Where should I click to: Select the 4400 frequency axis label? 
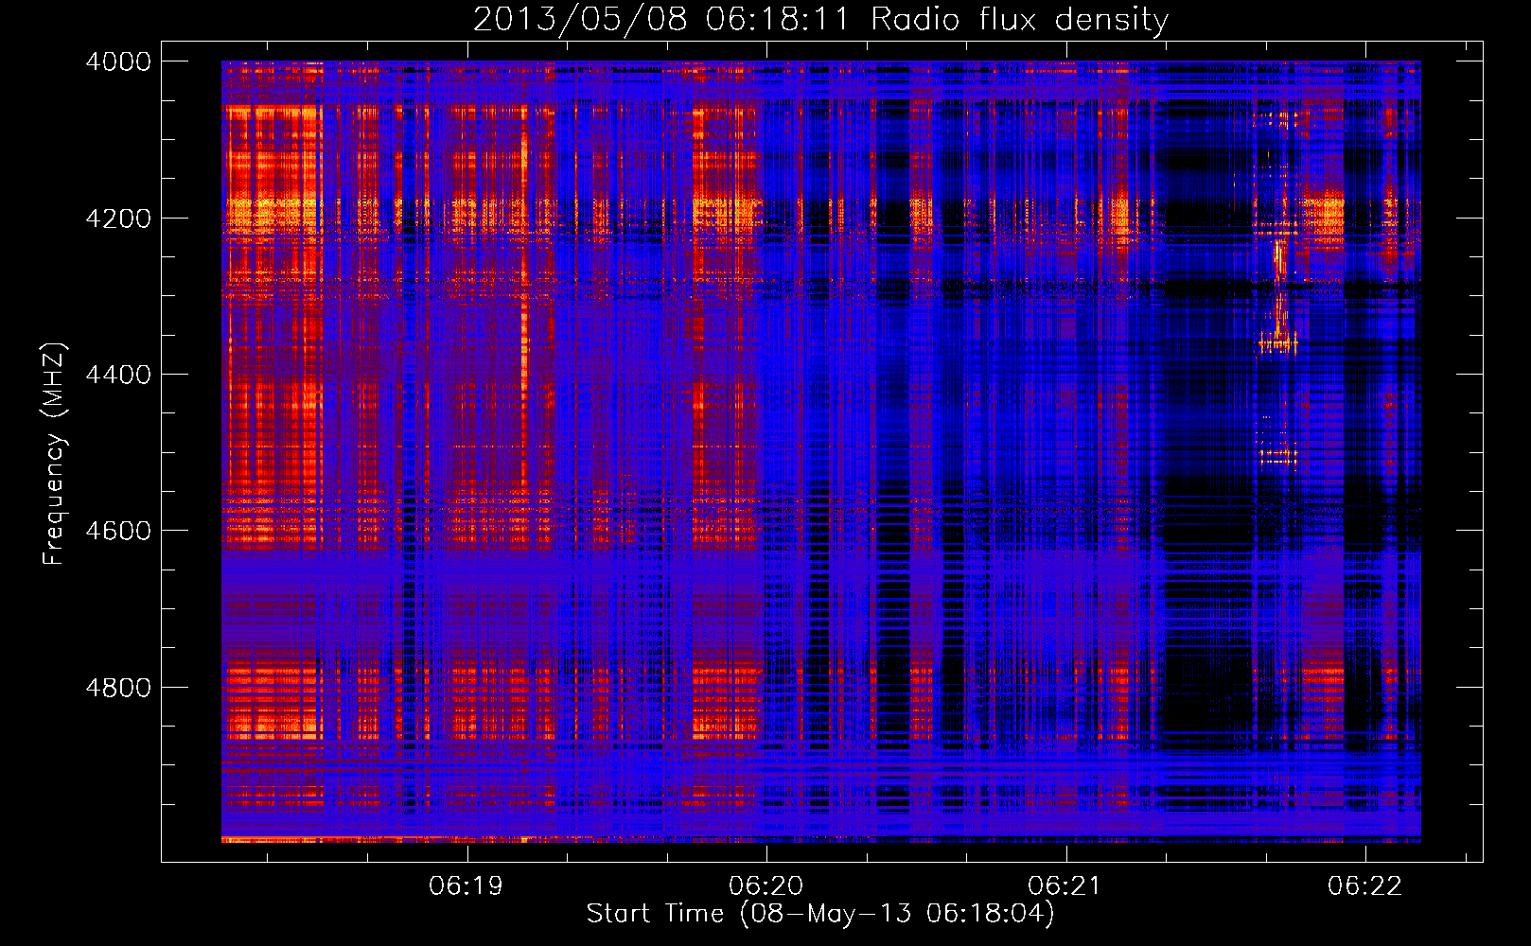(118, 375)
